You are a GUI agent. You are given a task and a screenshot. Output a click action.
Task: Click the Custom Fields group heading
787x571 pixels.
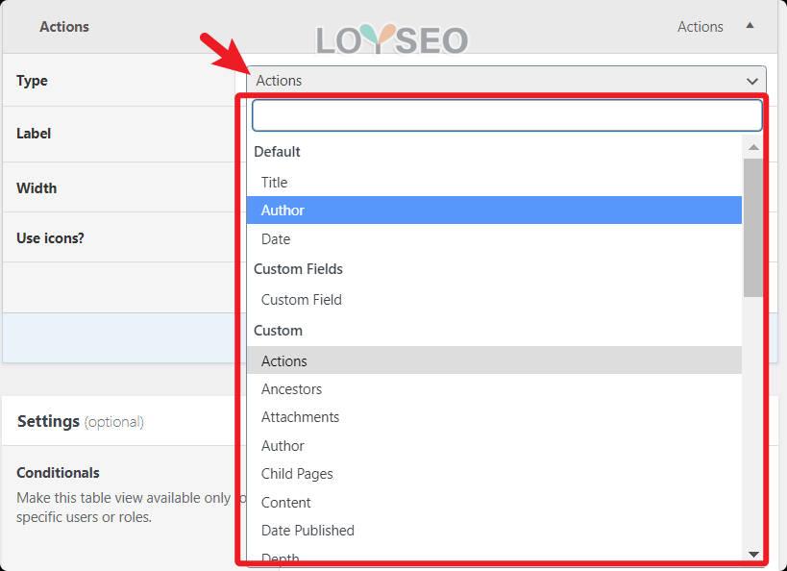[x=298, y=268]
